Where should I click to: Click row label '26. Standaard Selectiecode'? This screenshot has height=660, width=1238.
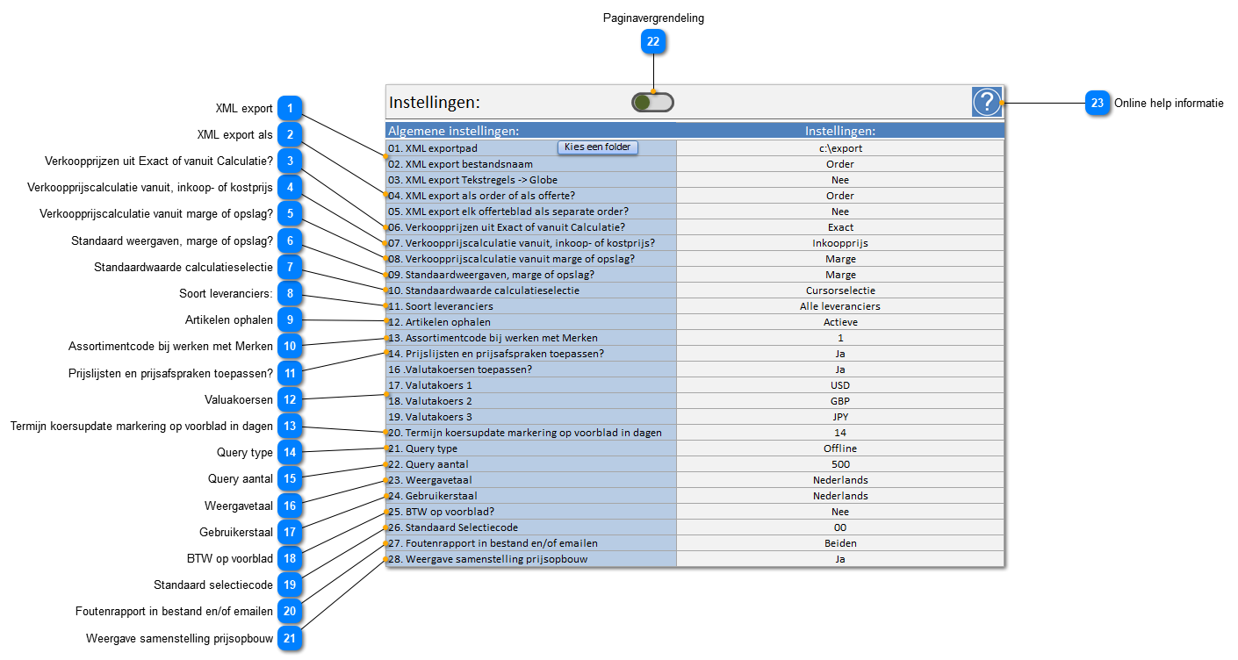453,527
